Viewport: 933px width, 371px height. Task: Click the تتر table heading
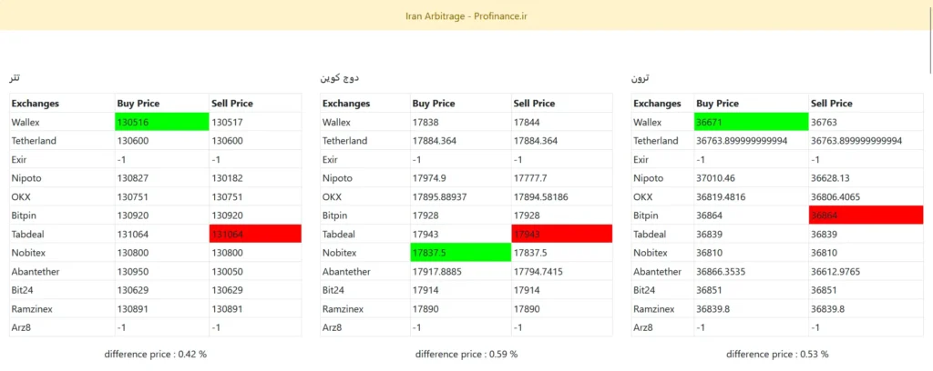coord(15,79)
